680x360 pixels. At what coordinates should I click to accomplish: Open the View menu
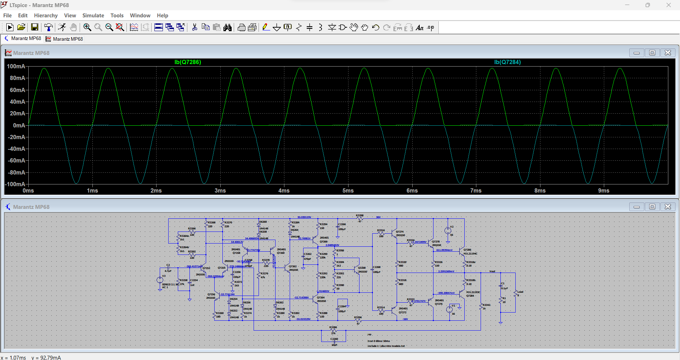click(70, 16)
